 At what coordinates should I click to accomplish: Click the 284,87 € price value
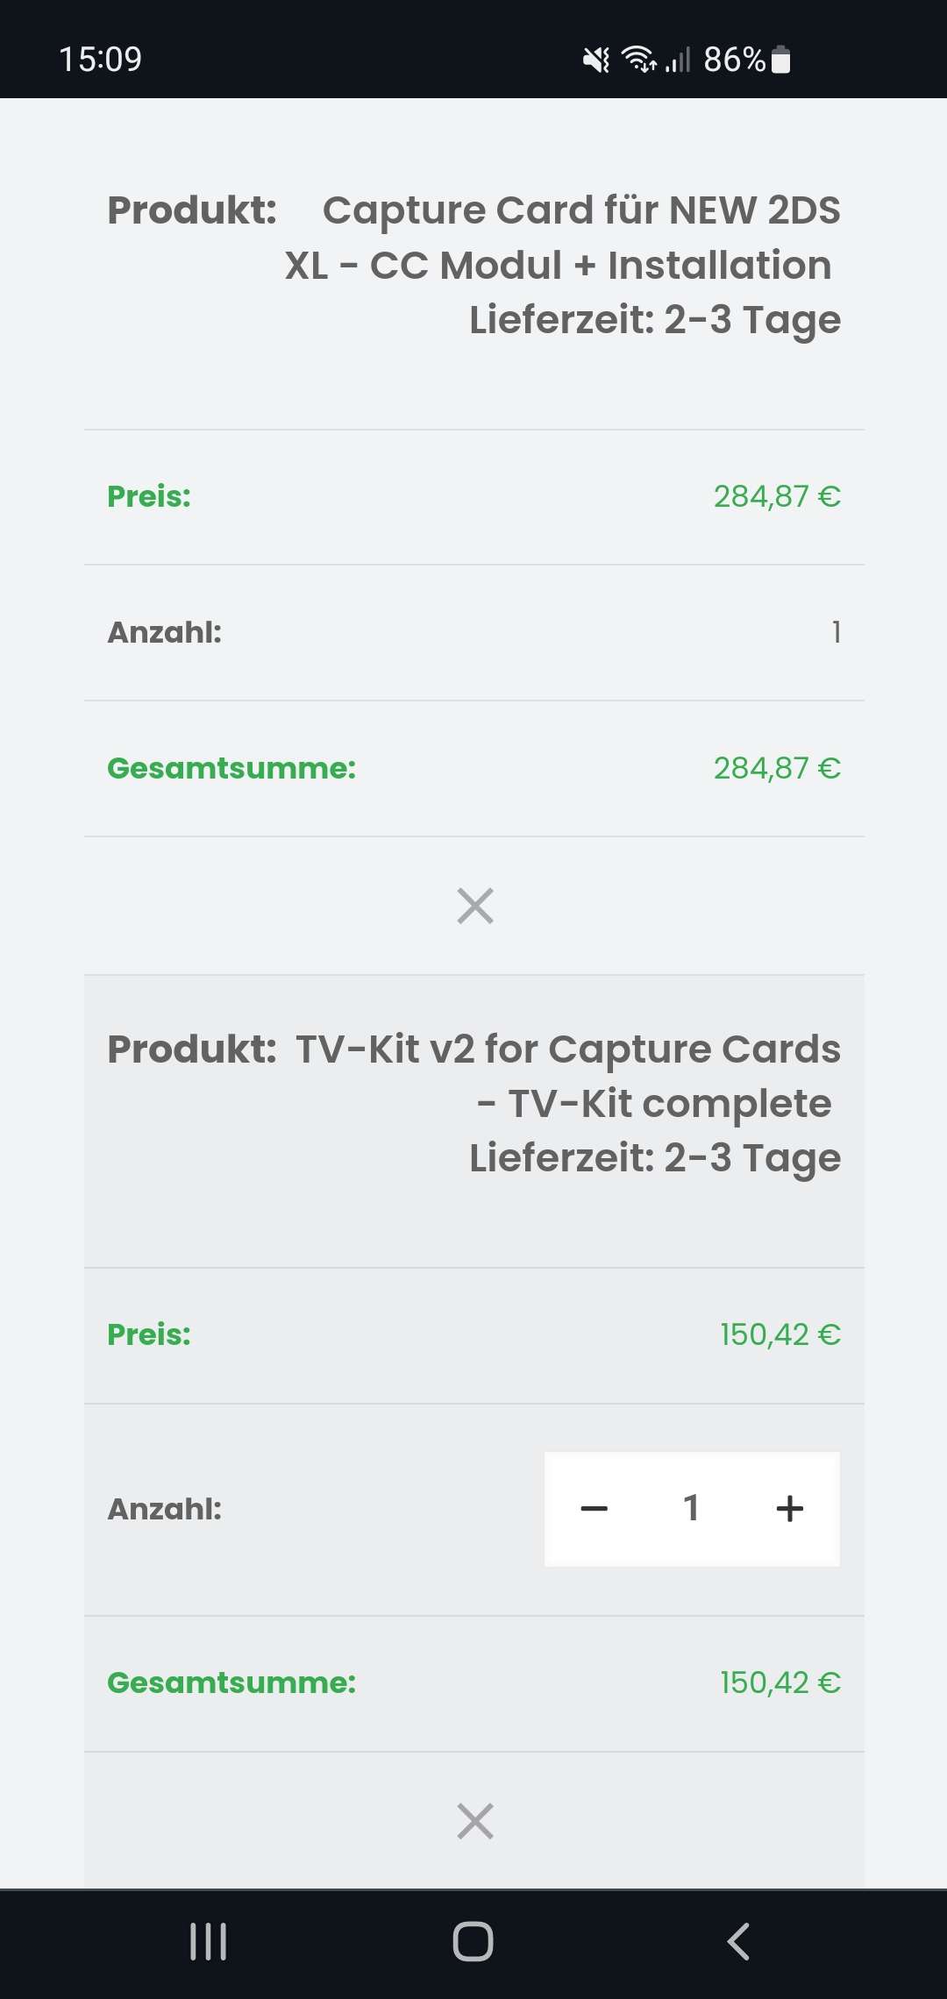[x=777, y=496]
